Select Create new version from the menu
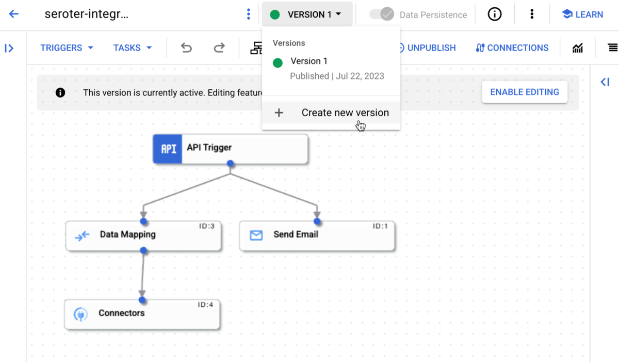619x362 pixels. pyautogui.click(x=345, y=112)
